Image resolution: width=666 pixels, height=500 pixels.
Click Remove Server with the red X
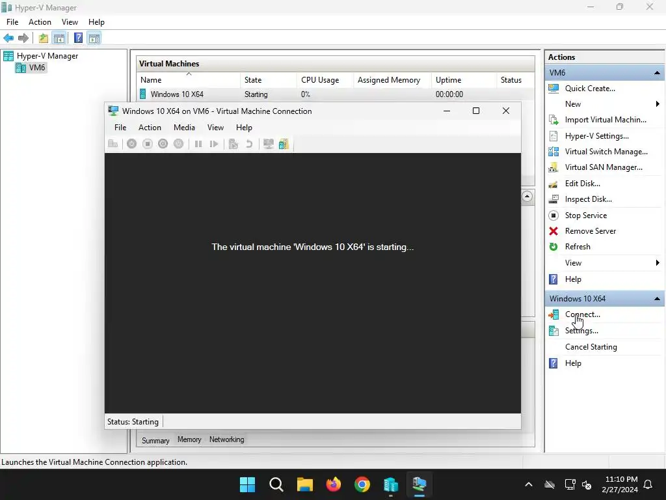tap(591, 231)
